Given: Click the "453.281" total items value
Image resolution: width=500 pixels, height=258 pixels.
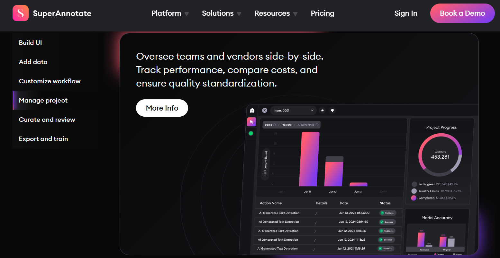Looking at the screenshot, I should click(440, 157).
